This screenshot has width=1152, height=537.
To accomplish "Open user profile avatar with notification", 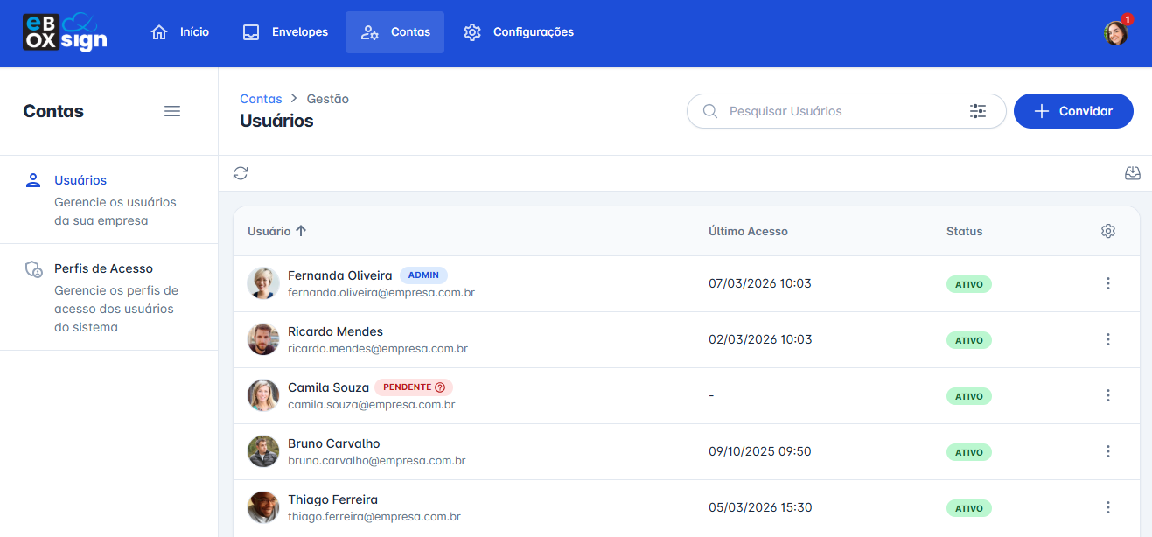I will [x=1115, y=33].
